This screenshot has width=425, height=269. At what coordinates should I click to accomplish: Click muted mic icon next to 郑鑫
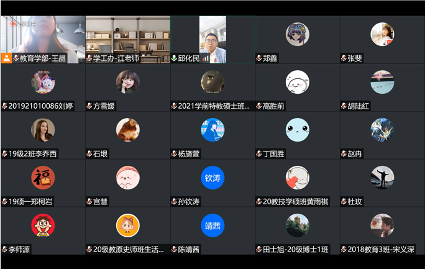pyautogui.click(x=259, y=58)
